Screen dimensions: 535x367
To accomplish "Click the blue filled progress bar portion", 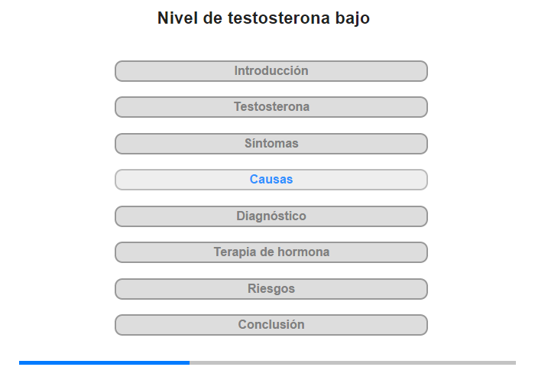I will (x=104, y=362).
